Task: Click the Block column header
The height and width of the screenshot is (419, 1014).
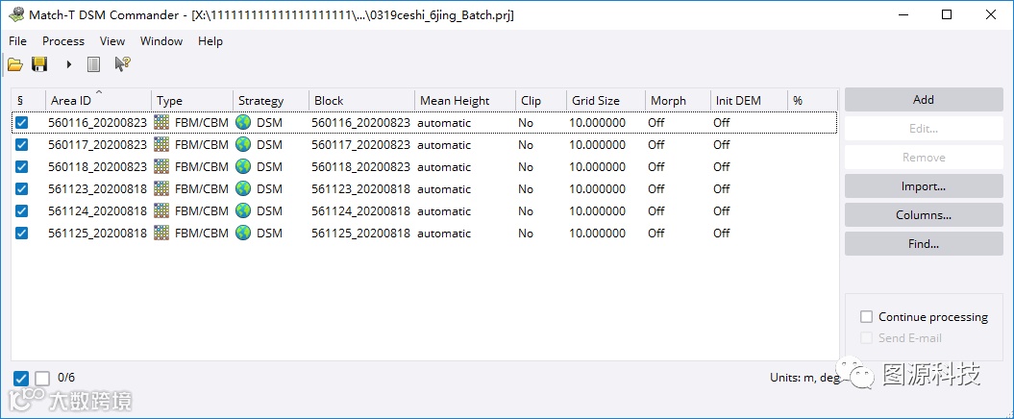Action: click(361, 100)
